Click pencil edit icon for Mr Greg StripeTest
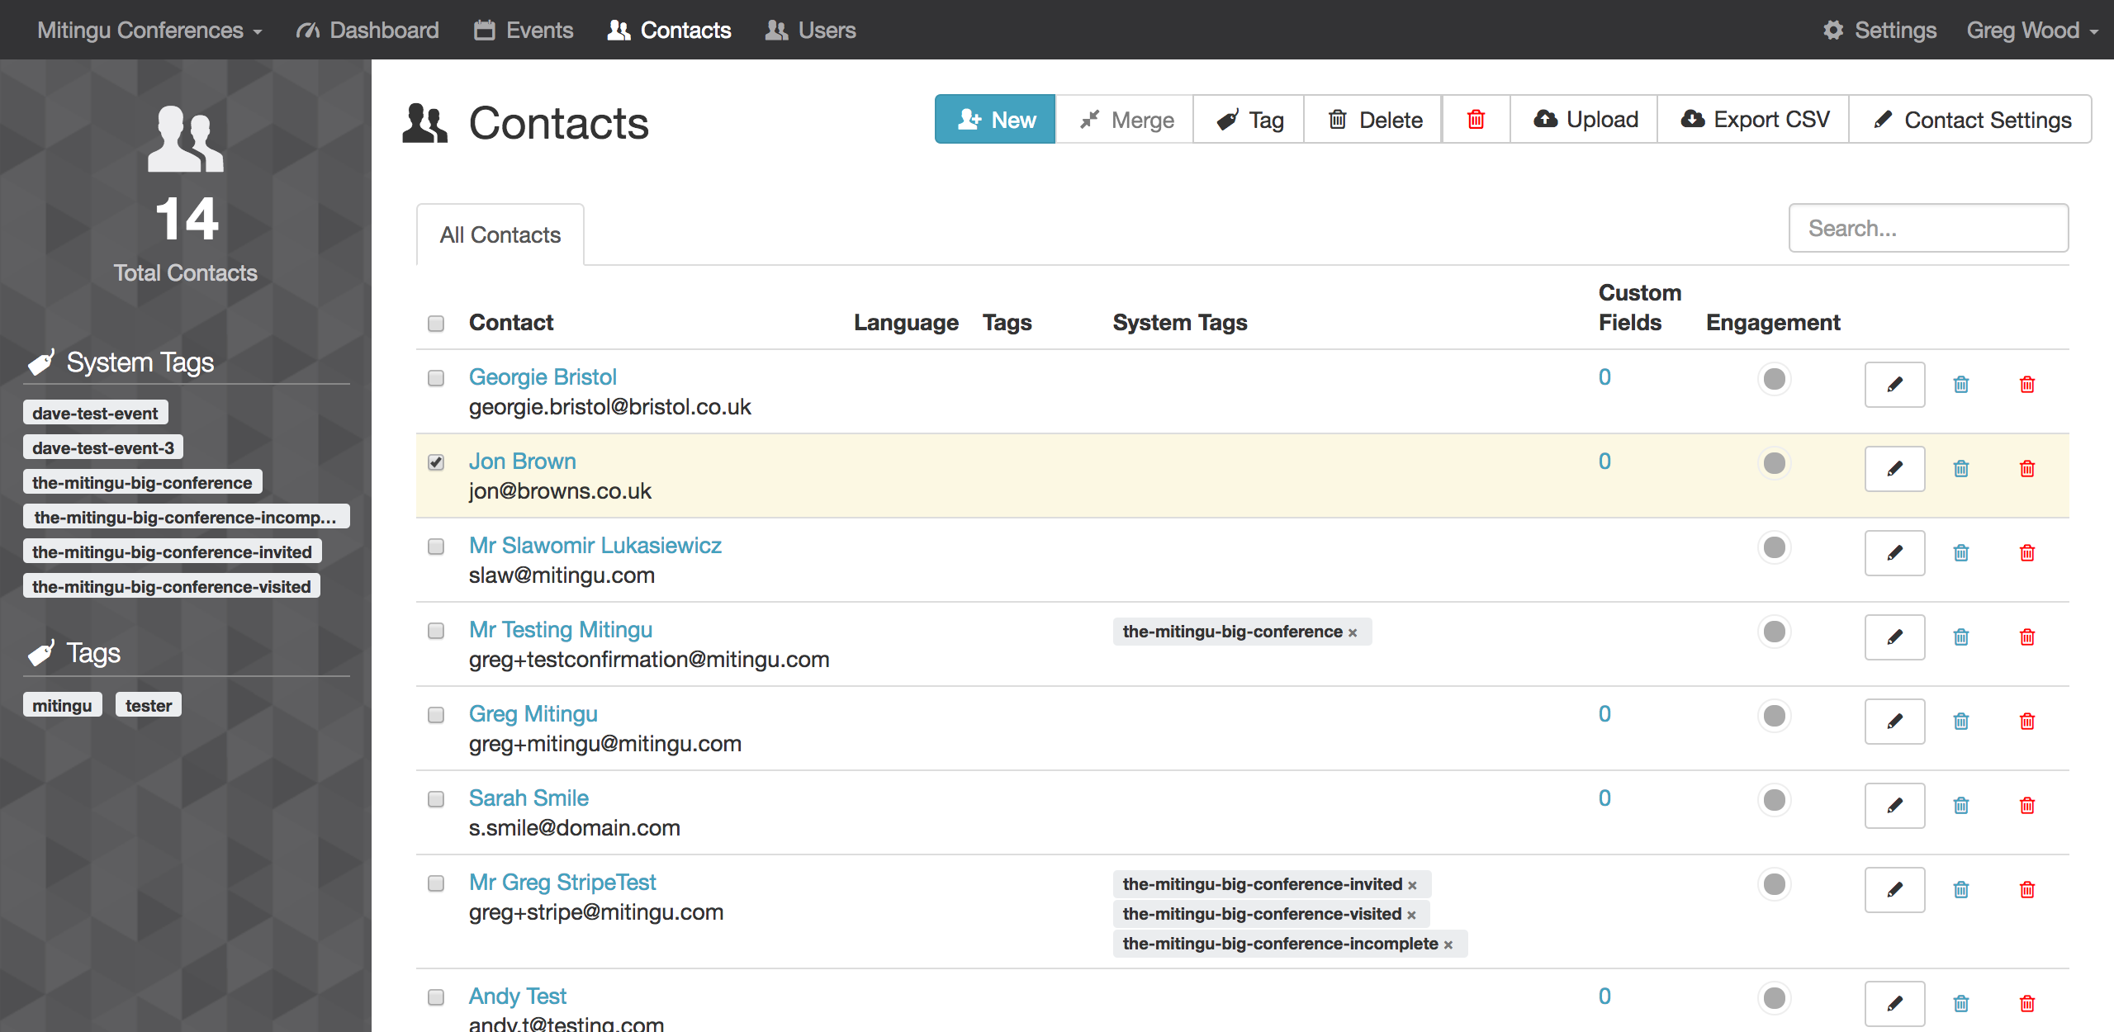The width and height of the screenshot is (2114, 1032). coord(1894,890)
